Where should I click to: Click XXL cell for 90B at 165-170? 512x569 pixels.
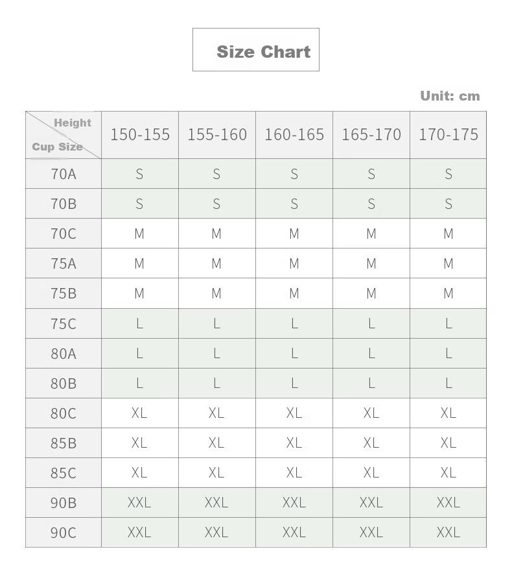(371, 503)
